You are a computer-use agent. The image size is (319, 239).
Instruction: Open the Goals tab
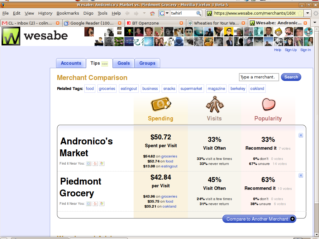(x=123, y=63)
